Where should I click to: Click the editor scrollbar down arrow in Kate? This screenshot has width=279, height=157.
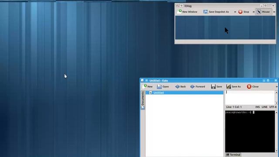(x=276, y=103)
